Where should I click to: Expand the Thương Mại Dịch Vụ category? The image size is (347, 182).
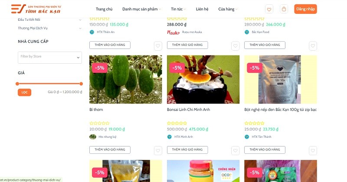click(x=80, y=28)
